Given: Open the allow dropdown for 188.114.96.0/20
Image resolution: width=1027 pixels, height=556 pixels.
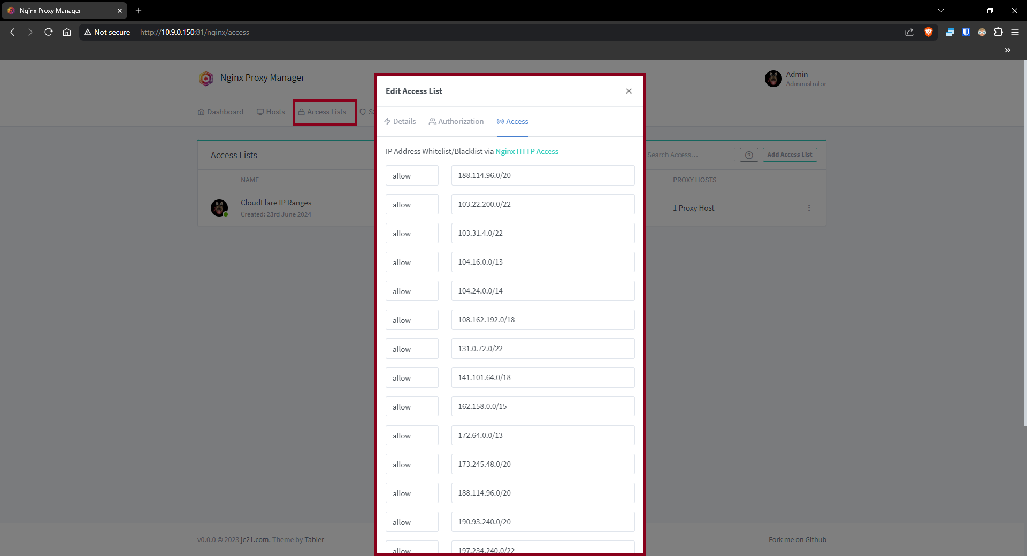Looking at the screenshot, I should pos(411,175).
